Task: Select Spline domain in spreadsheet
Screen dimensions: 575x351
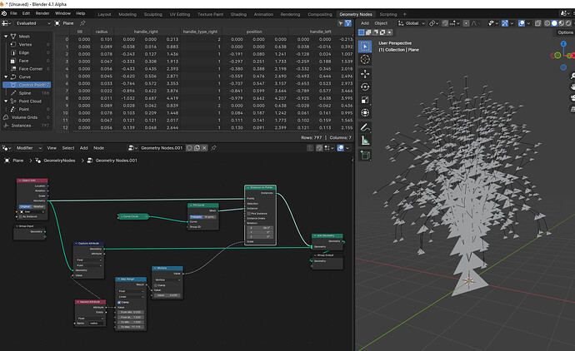Action: coord(27,93)
